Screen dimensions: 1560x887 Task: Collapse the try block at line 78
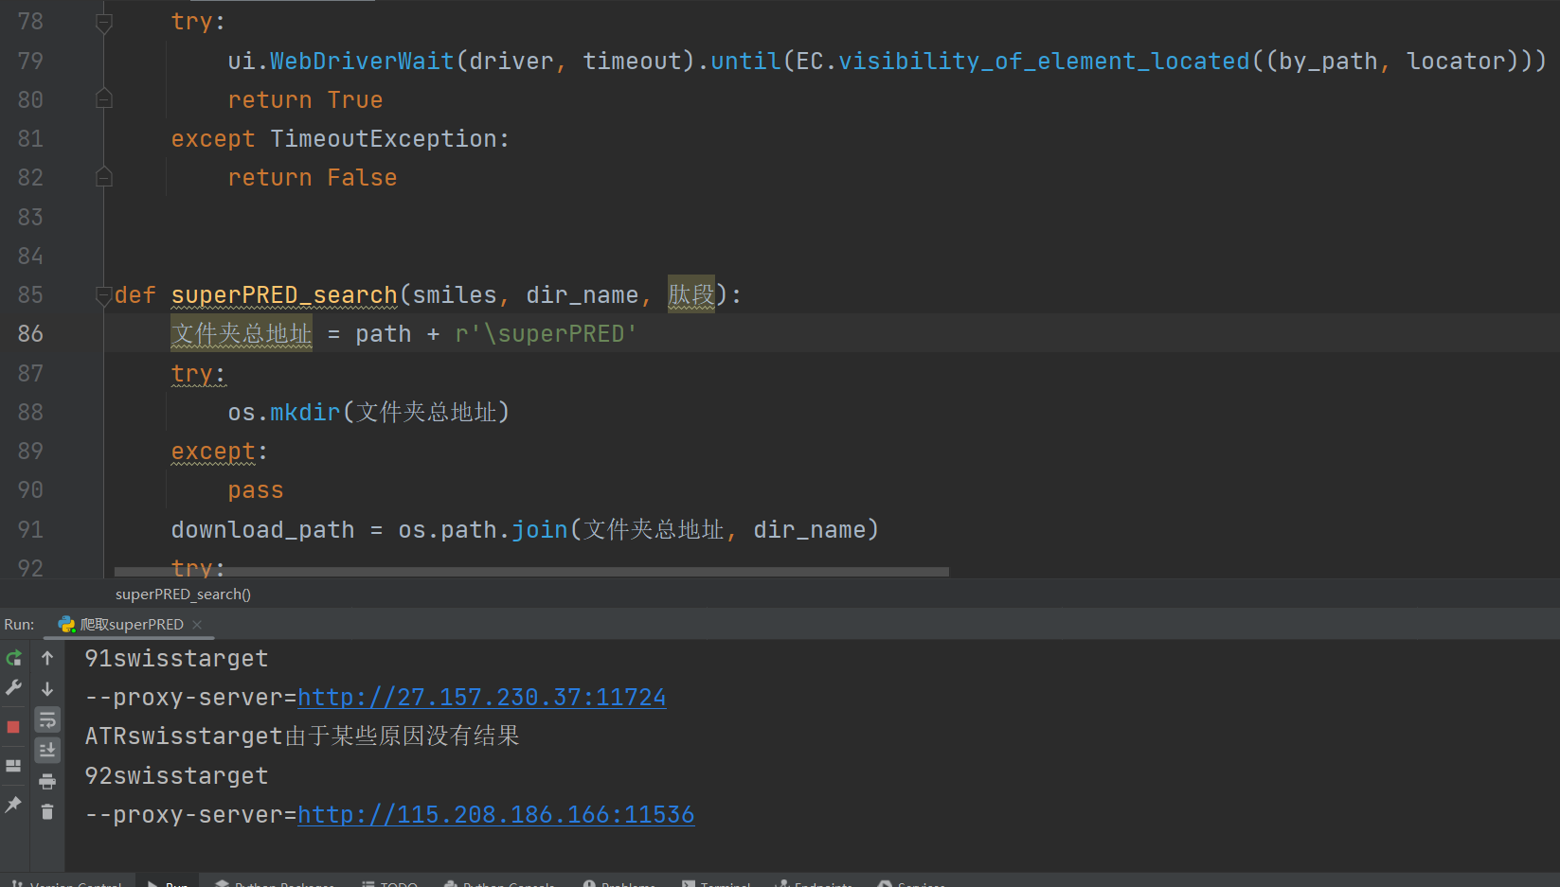pyautogui.click(x=104, y=22)
